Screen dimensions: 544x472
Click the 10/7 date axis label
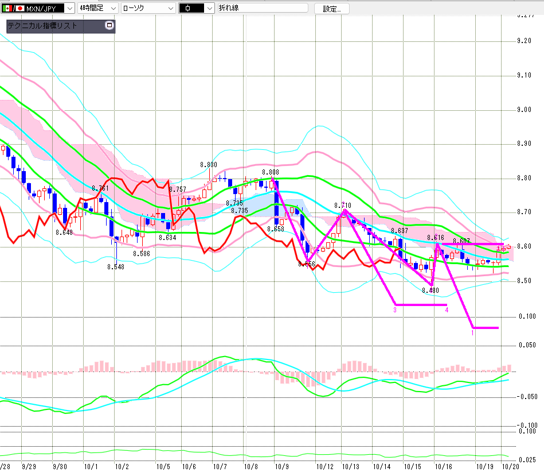[x=220, y=466]
